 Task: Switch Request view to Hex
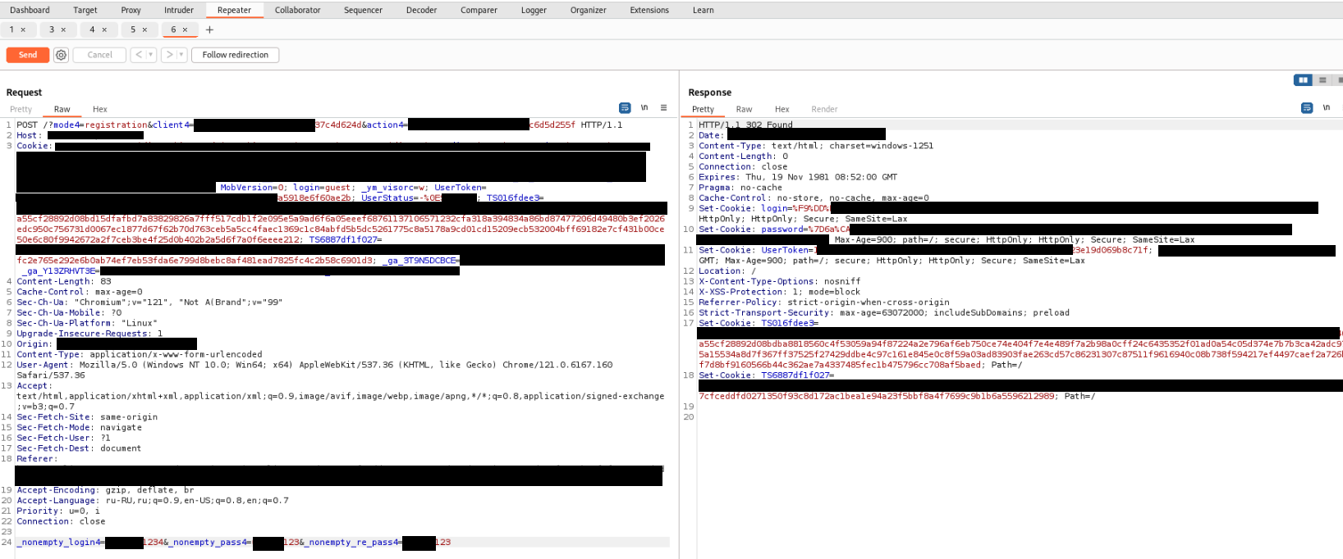[100, 109]
